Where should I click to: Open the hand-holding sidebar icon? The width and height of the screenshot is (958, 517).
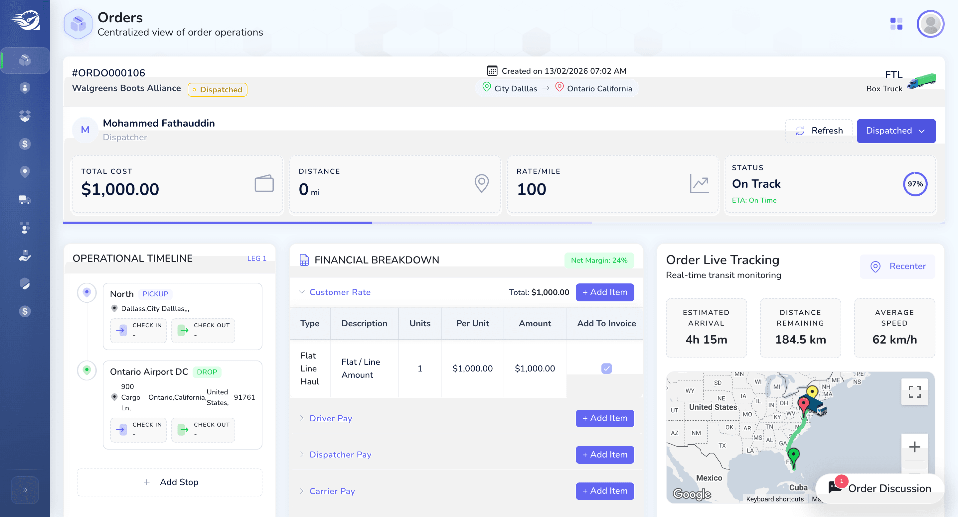[x=25, y=256]
